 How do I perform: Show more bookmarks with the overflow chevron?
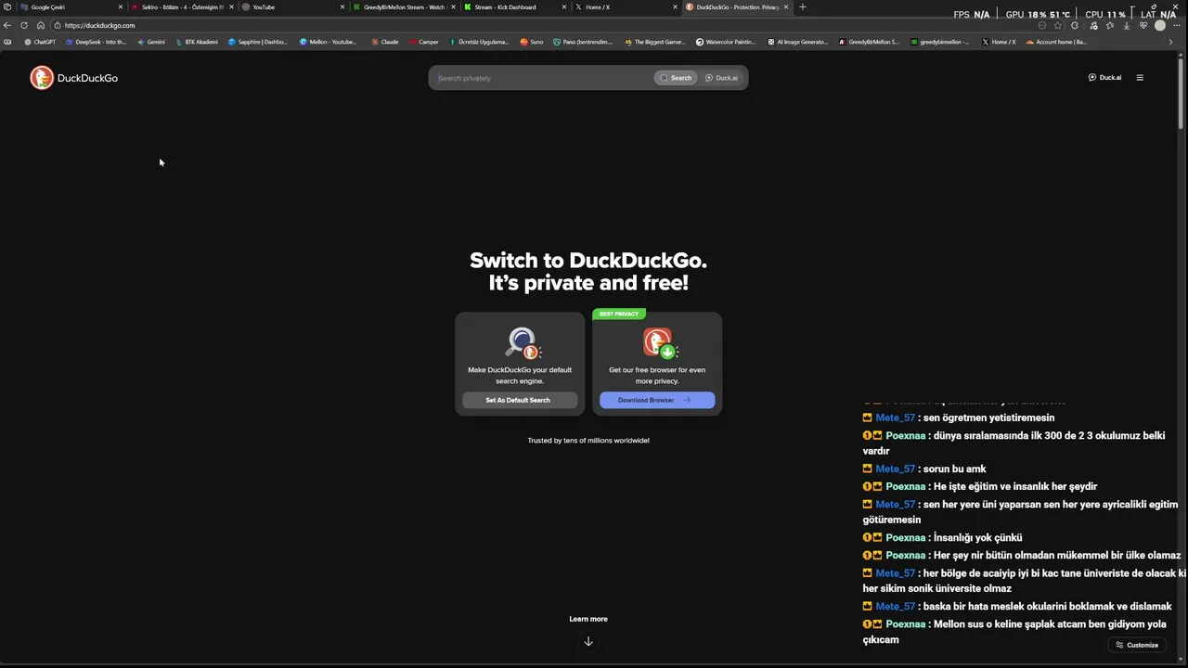[x=1170, y=42]
